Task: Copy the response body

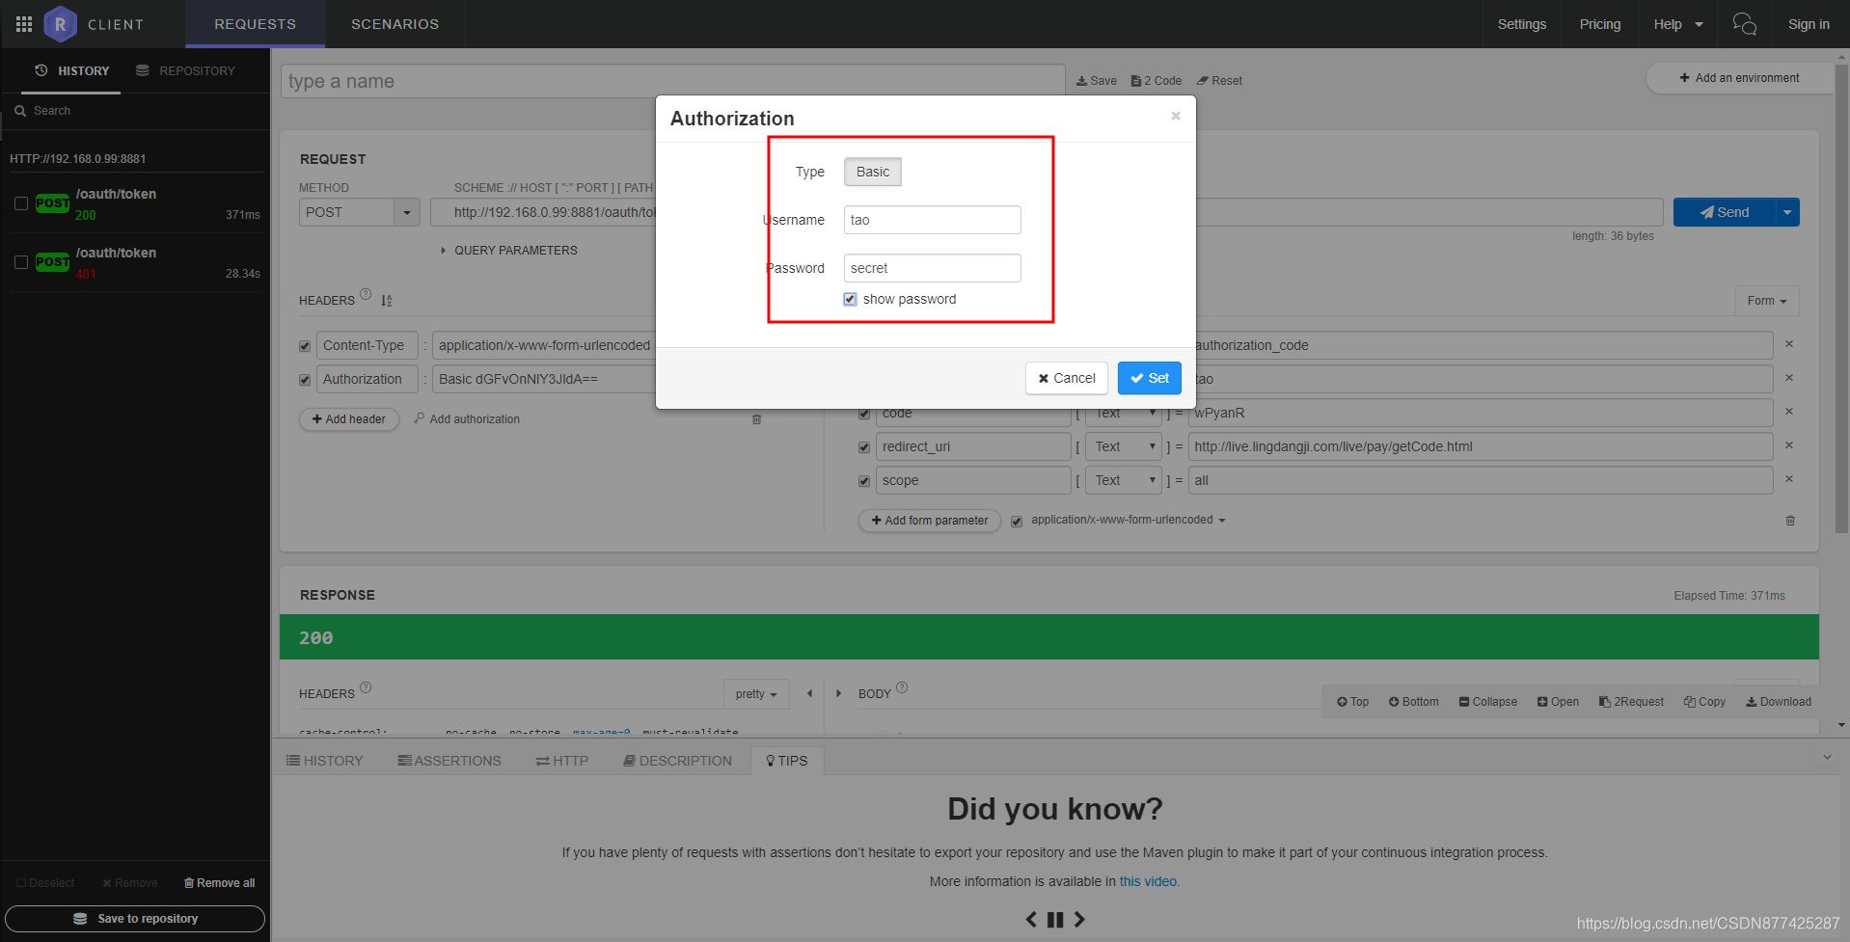Action: 1704,702
